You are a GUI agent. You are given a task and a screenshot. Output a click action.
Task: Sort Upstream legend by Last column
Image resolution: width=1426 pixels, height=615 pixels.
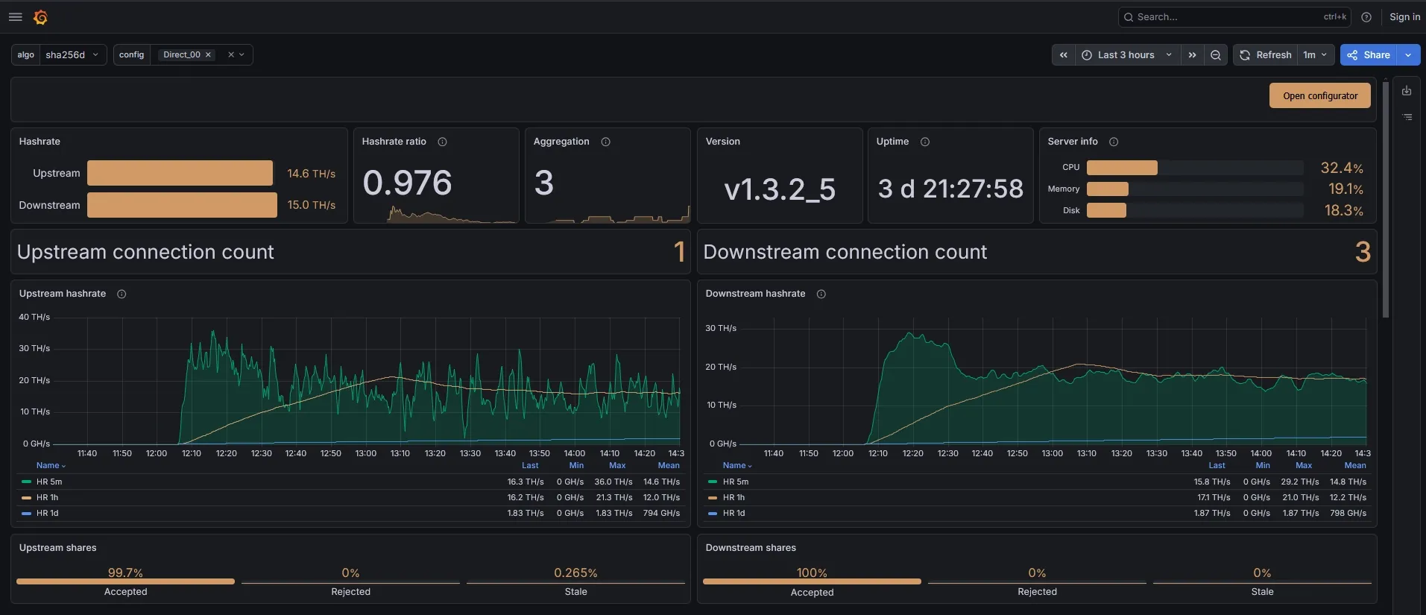point(530,465)
